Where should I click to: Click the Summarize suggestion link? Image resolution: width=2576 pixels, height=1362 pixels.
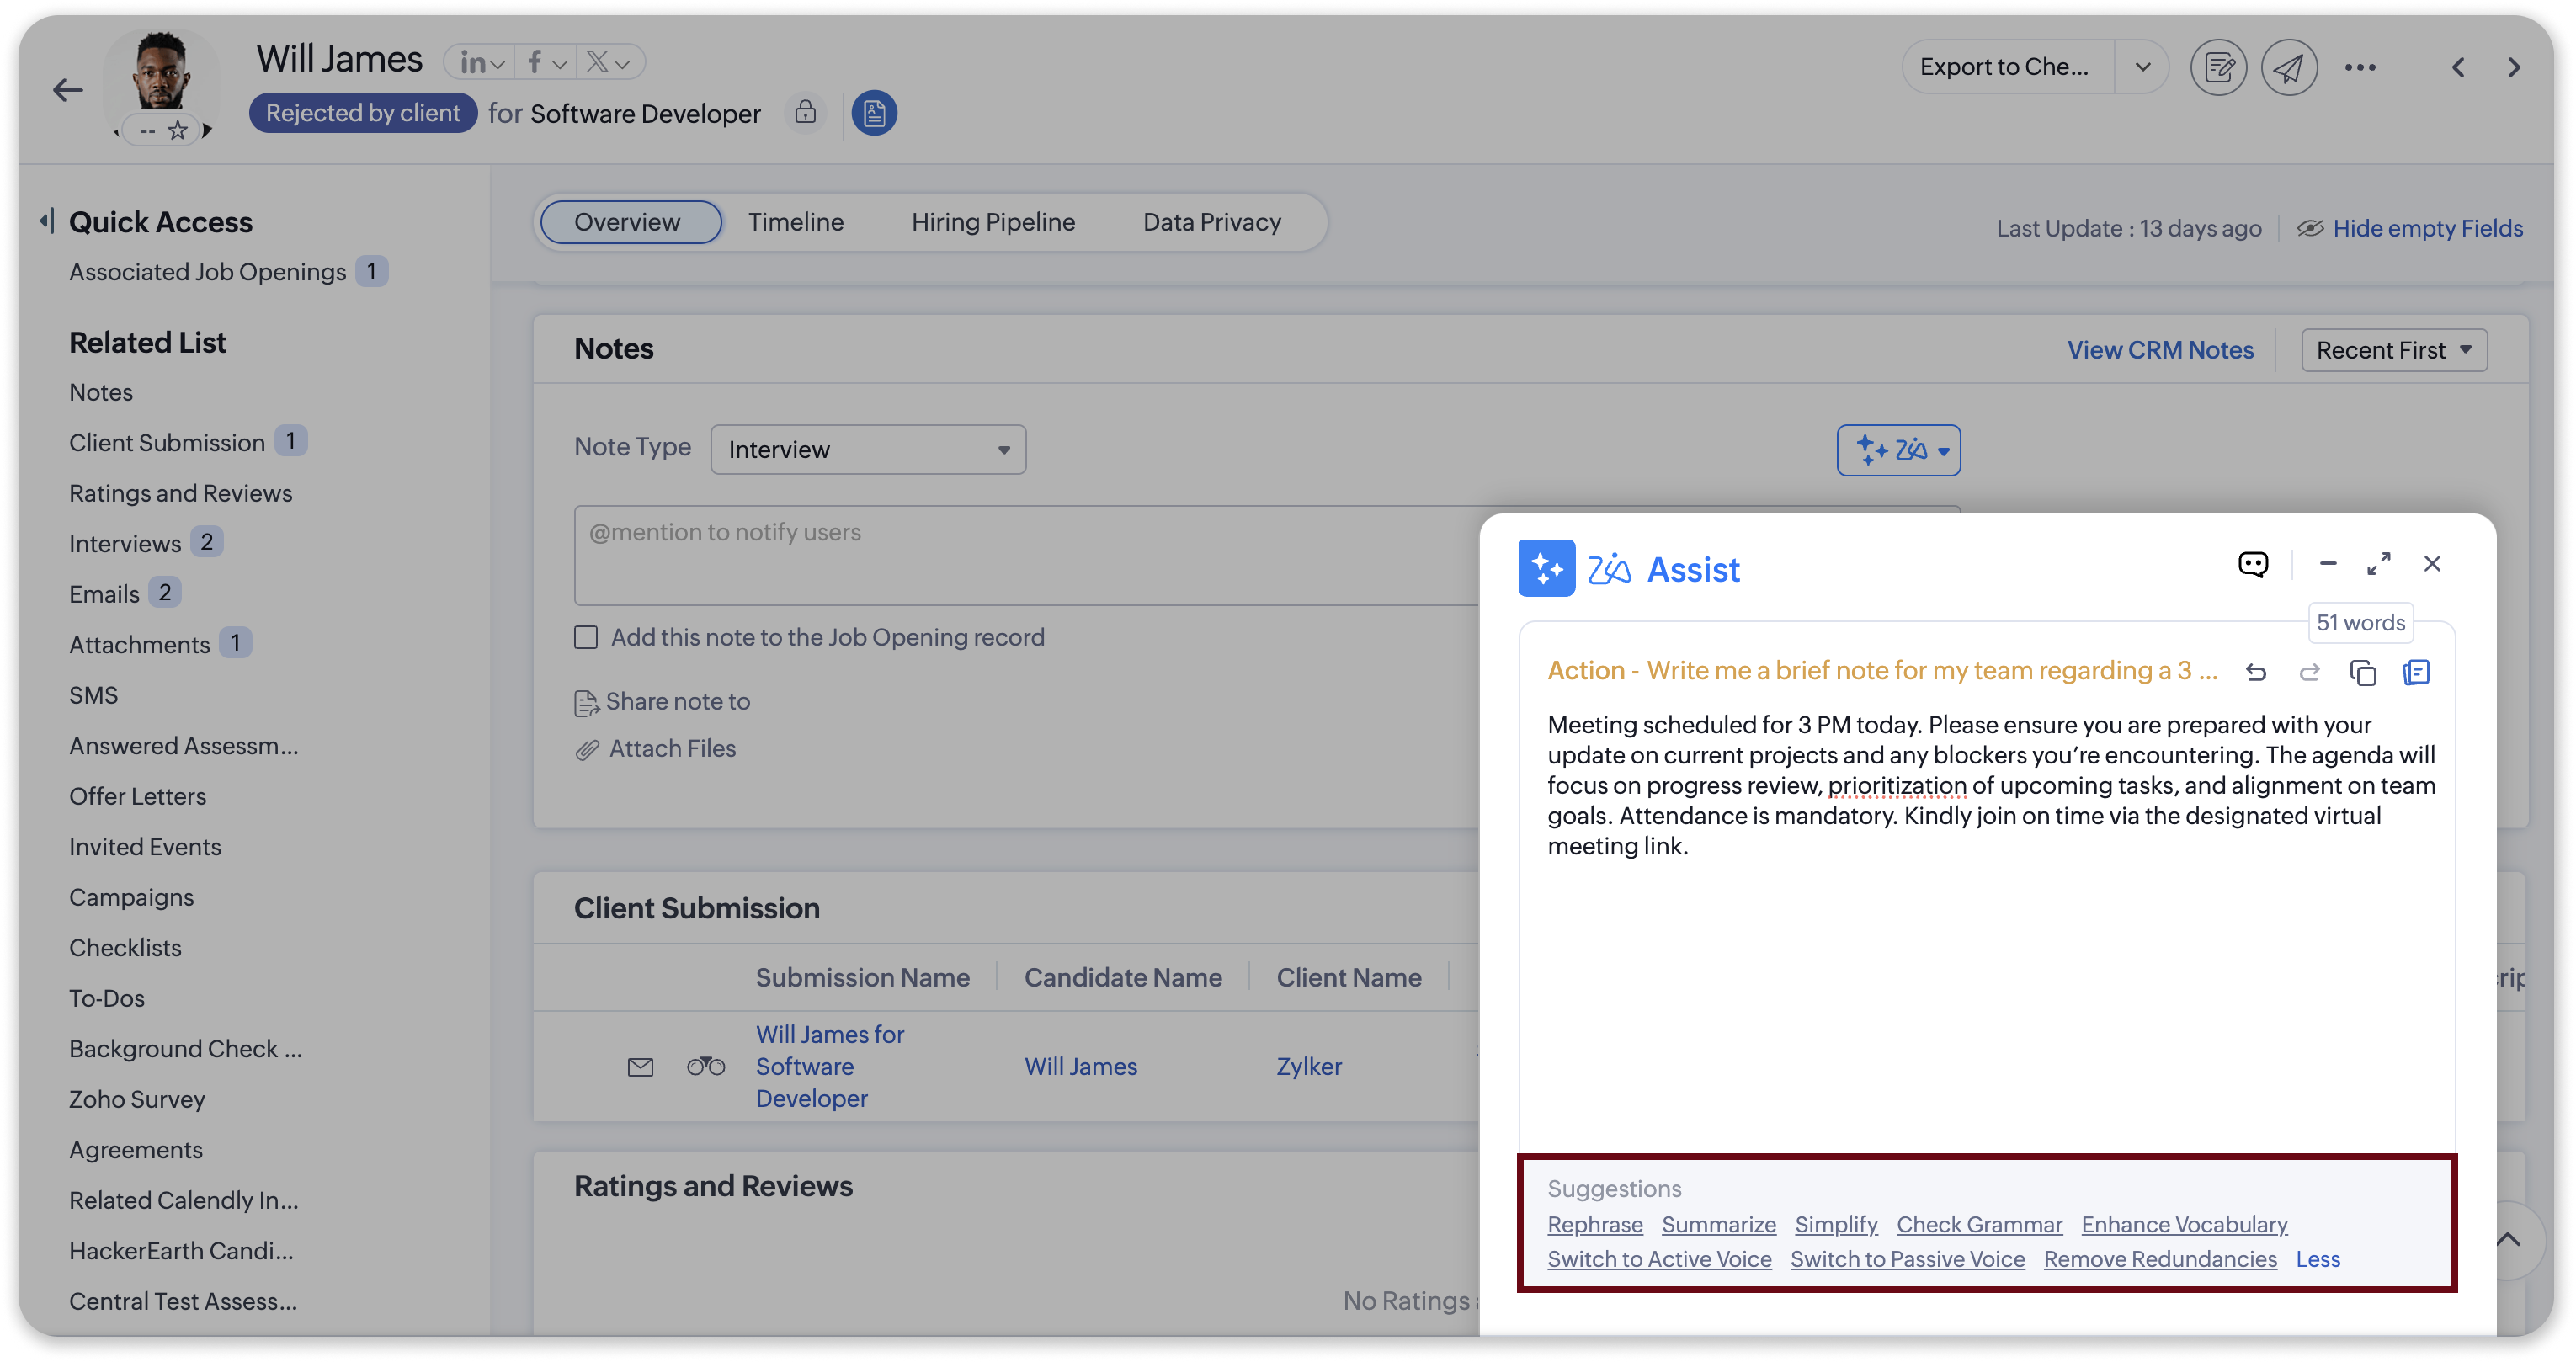pyautogui.click(x=1718, y=1225)
